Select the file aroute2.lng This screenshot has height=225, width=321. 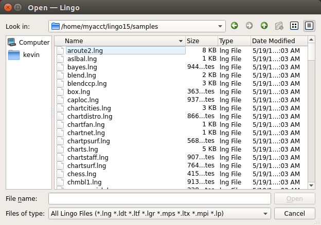pos(85,51)
